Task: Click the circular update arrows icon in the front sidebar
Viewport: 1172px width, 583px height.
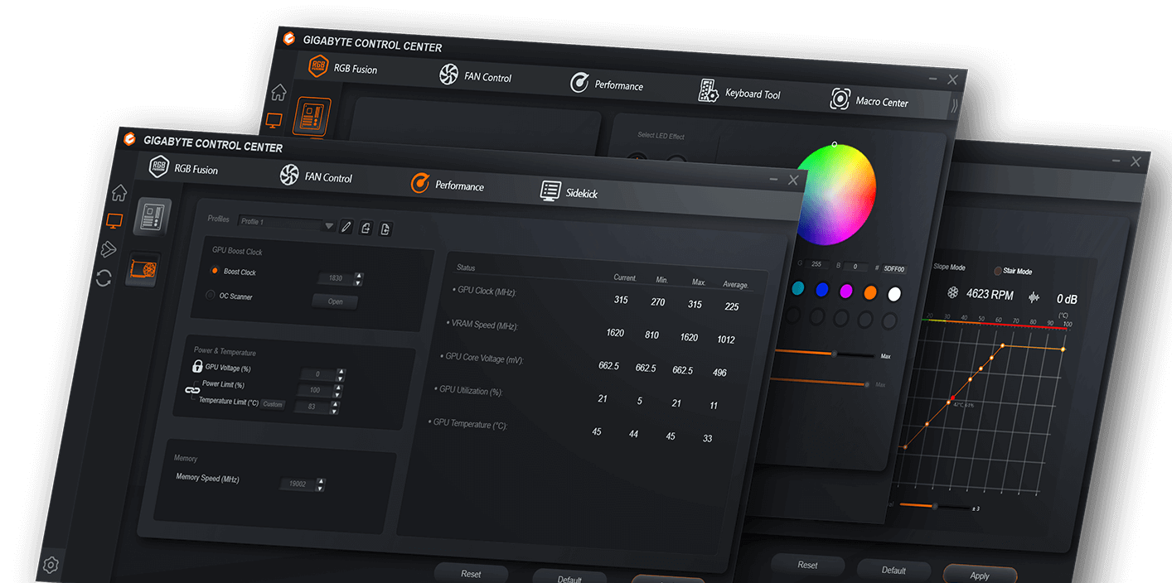Action: pyautogui.click(x=104, y=278)
